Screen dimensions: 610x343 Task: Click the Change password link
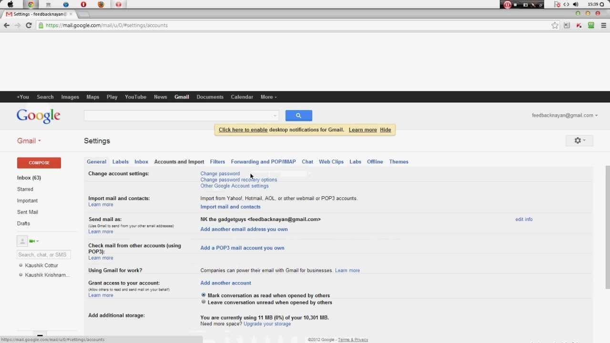point(220,173)
